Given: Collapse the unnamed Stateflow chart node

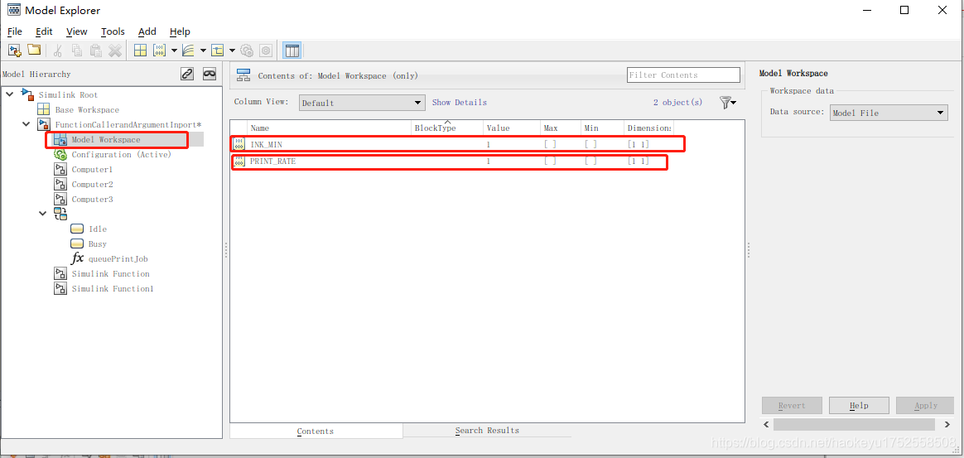Looking at the screenshot, I should 42,214.
